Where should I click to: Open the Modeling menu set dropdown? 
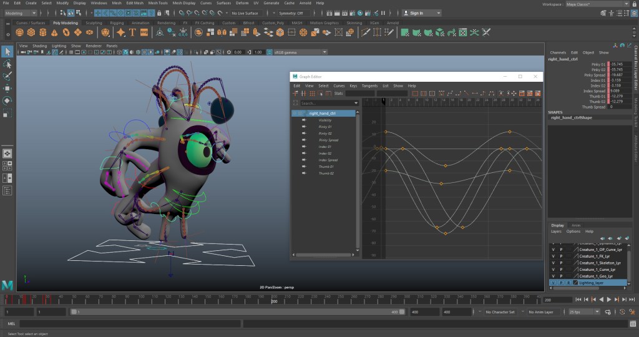point(21,12)
